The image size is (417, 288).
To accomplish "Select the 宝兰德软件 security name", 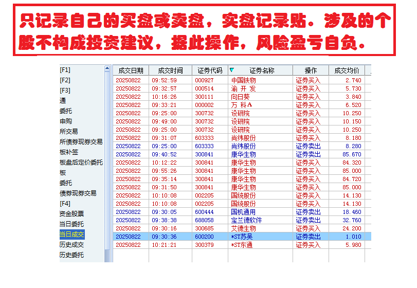I will 246,221.
